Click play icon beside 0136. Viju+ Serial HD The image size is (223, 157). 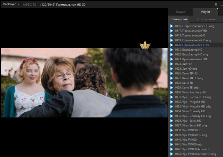coord(172,121)
